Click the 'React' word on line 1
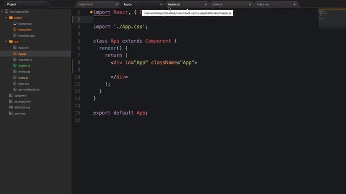 click(121, 12)
